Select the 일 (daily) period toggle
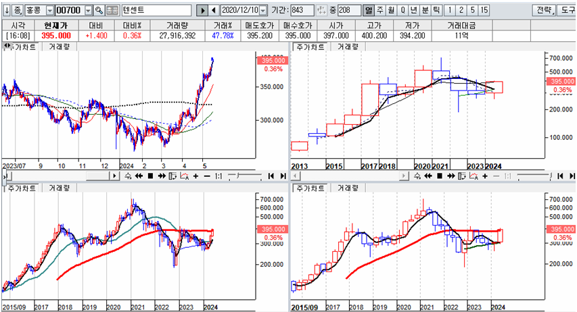Screen dimensions: 577x312 368,11
